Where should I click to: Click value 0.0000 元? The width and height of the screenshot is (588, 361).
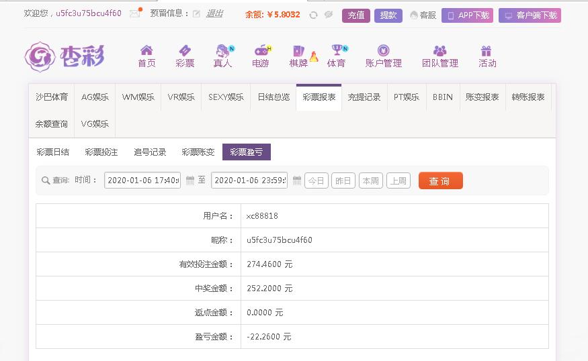tap(265, 313)
